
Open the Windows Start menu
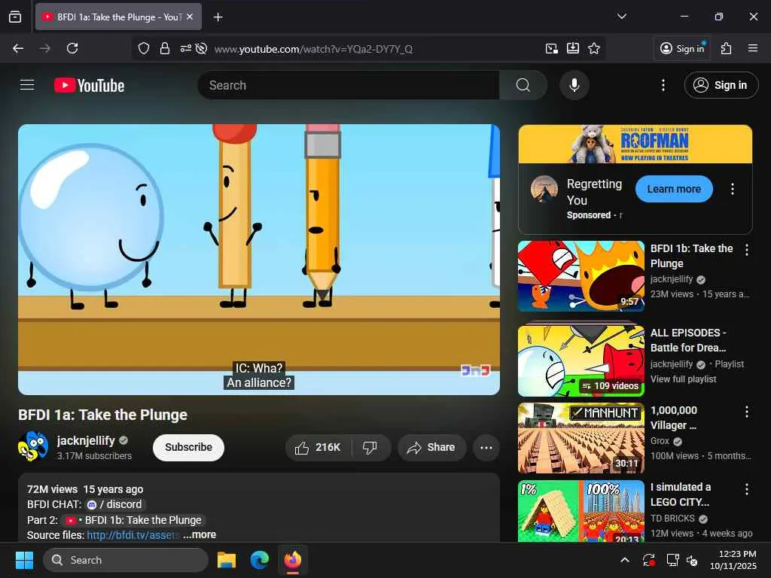pyautogui.click(x=24, y=560)
